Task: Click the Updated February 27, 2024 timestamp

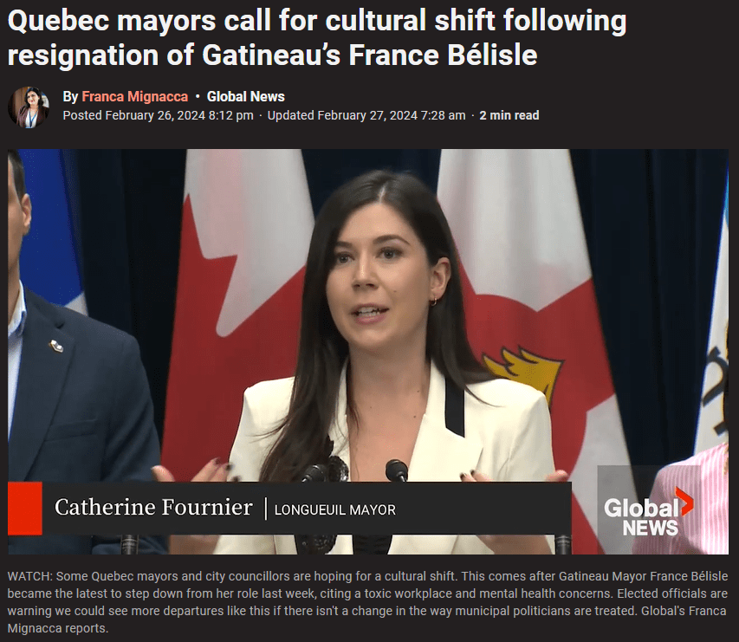Action: pos(366,115)
